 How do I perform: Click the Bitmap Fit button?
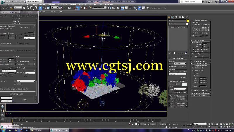click(205, 35)
